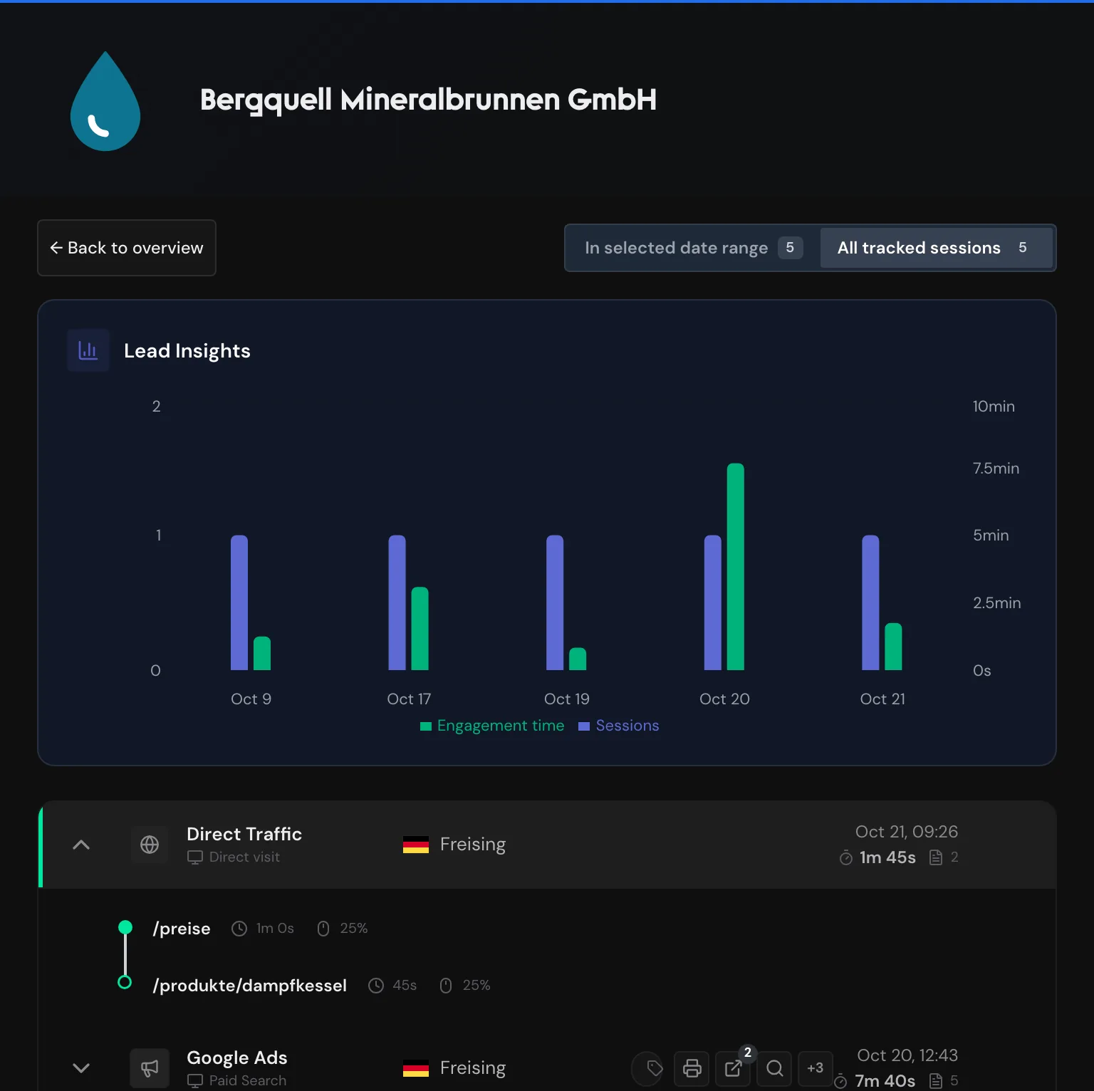Switch to In selected date range tab
This screenshot has width=1094, height=1091.
click(x=693, y=248)
